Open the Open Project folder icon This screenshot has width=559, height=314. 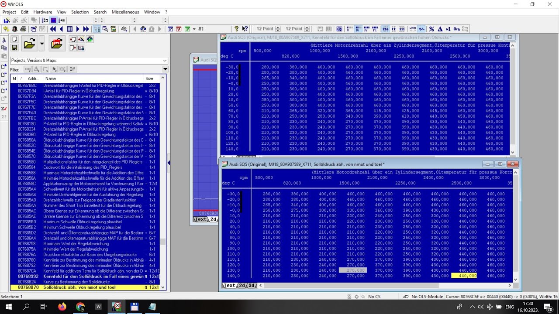[x=30, y=43]
